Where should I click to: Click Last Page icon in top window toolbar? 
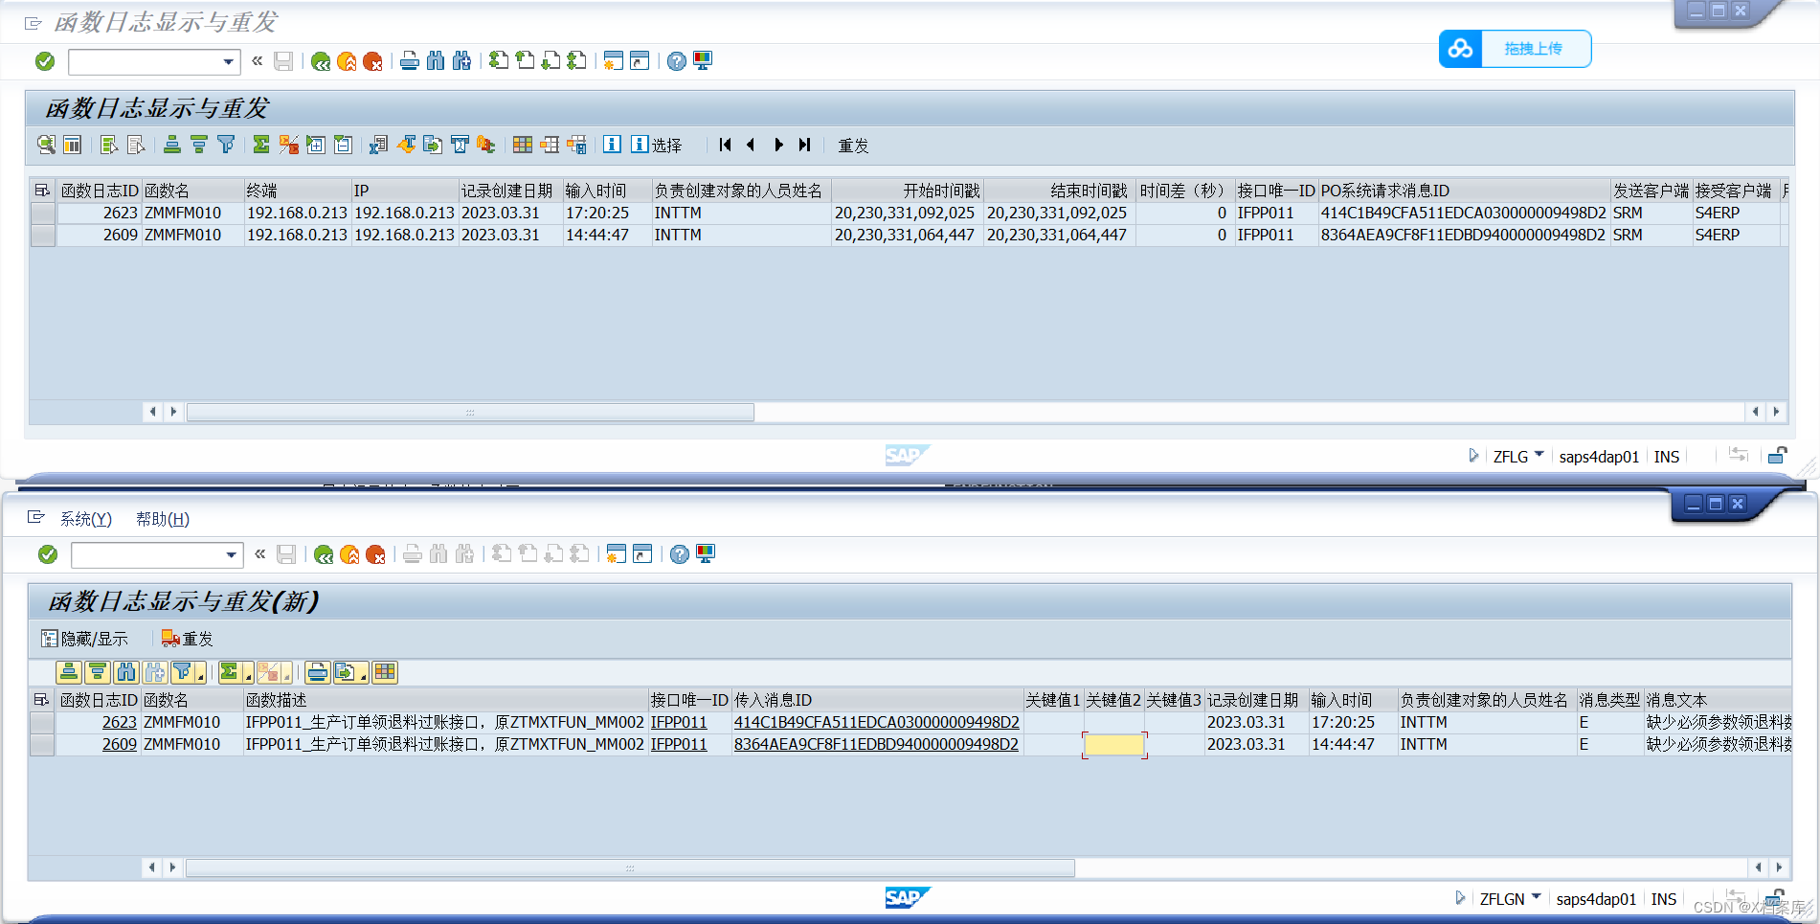pyautogui.click(x=576, y=61)
